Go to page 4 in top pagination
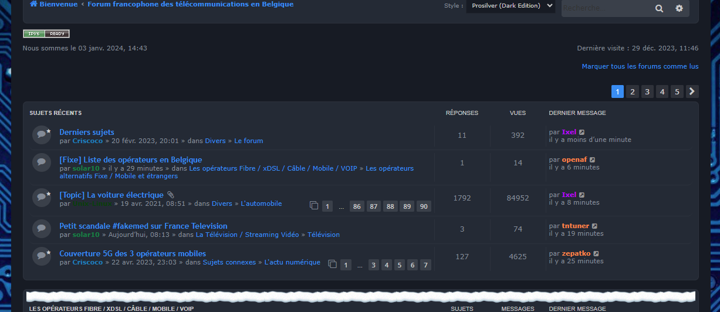Viewport: 720px width, 312px height. point(662,91)
